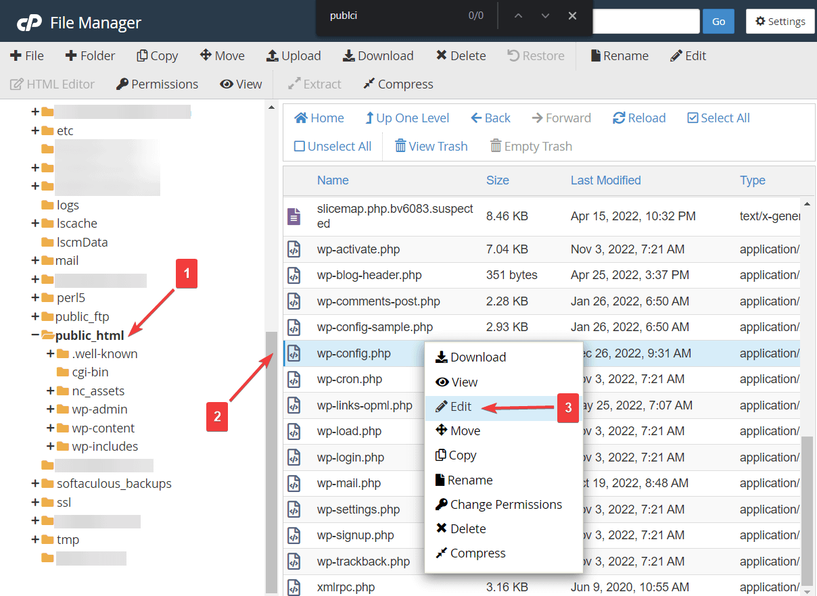Open View Trash
This screenshot has height=596, width=817.
tap(431, 147)
